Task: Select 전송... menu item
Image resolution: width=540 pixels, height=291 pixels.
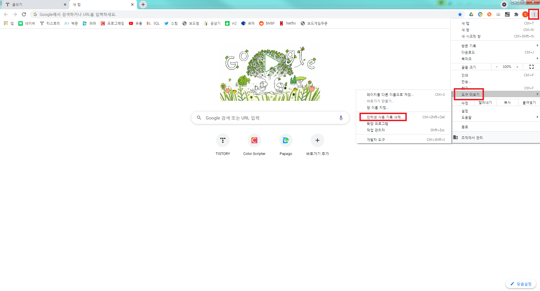Action: click(496, 82)
